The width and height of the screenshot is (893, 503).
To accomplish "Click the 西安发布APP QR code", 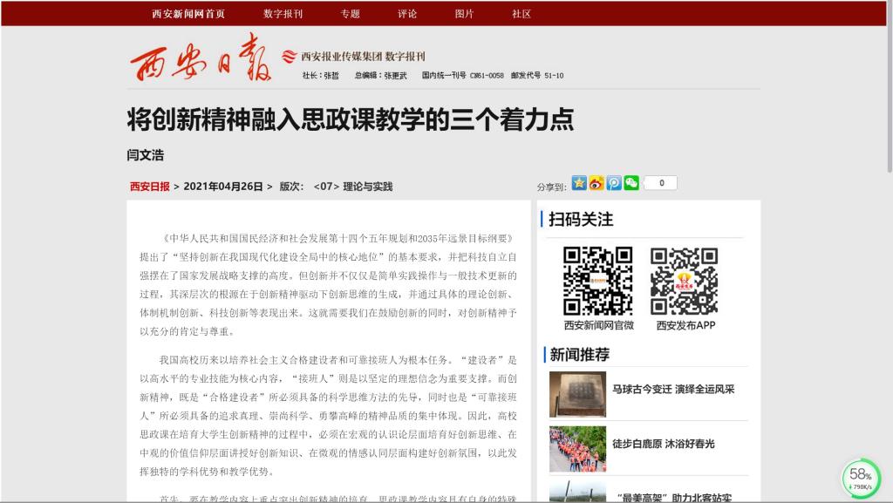I will (x=685, y=281).
